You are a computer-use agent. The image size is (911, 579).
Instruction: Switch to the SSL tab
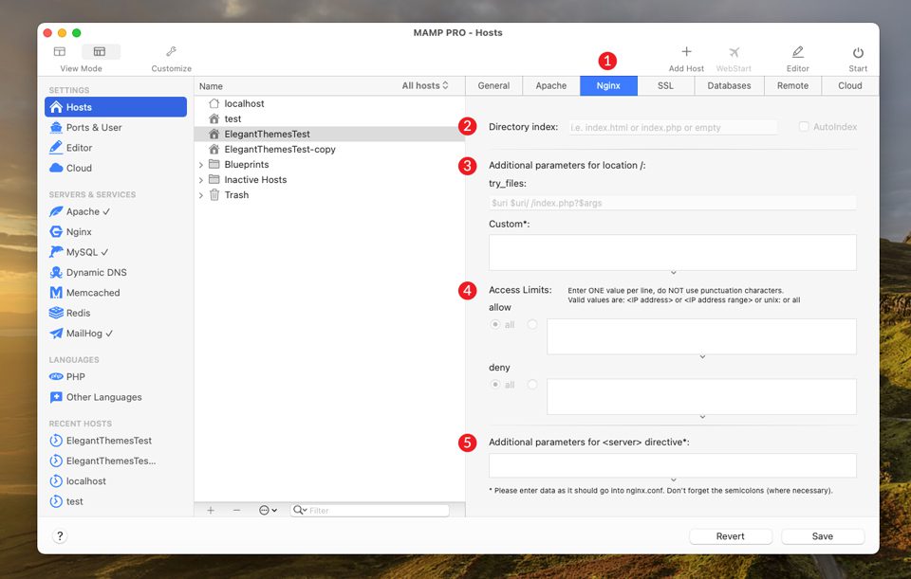point(665,85)
